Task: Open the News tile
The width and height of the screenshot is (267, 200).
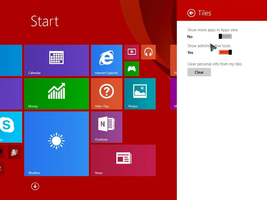Action: 123,160
